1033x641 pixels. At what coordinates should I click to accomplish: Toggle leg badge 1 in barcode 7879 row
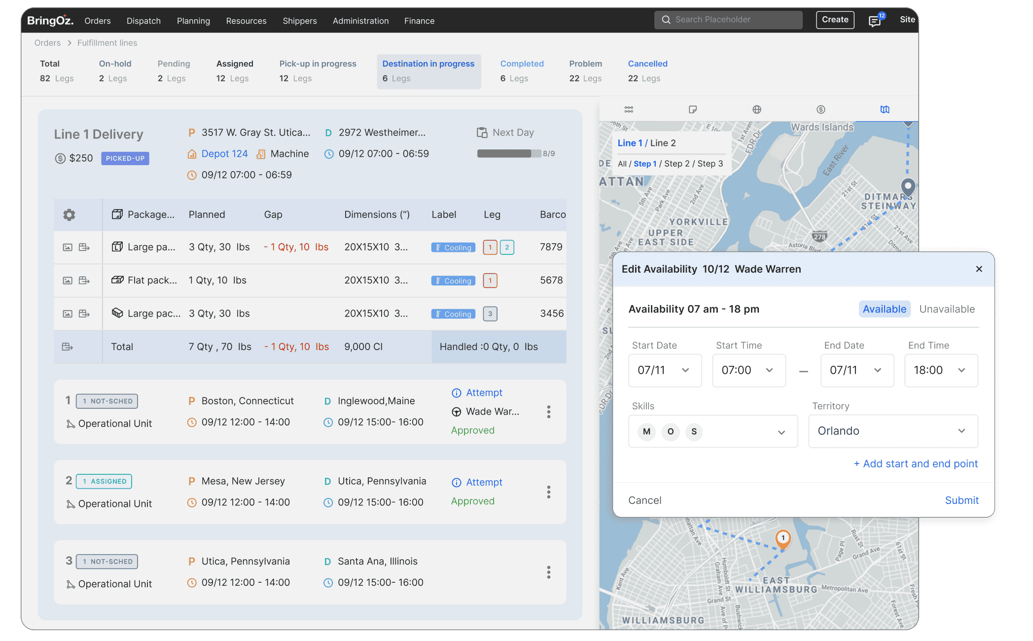tap(490, 248)
